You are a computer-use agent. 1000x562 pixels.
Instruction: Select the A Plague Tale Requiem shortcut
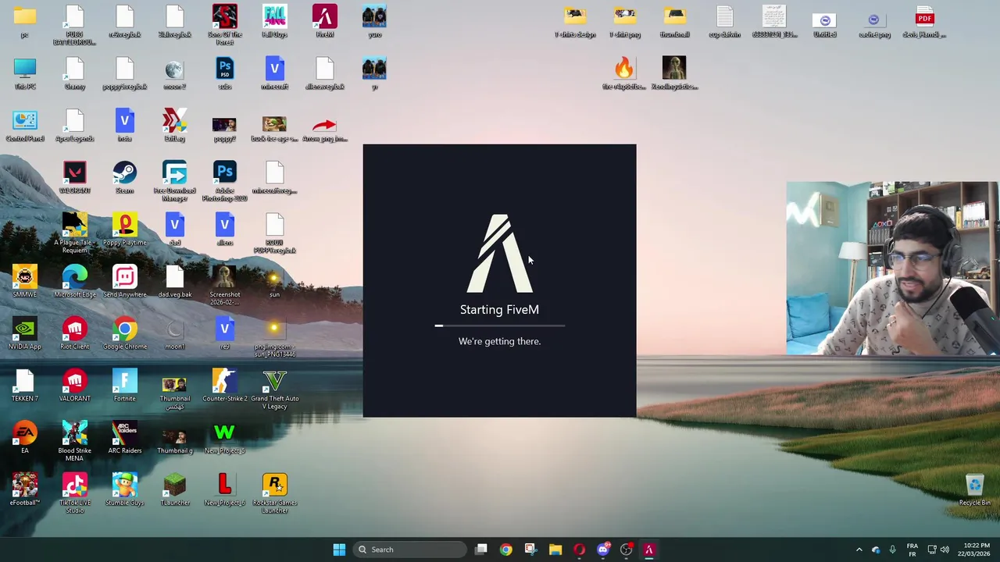click(x=74, y=233)
